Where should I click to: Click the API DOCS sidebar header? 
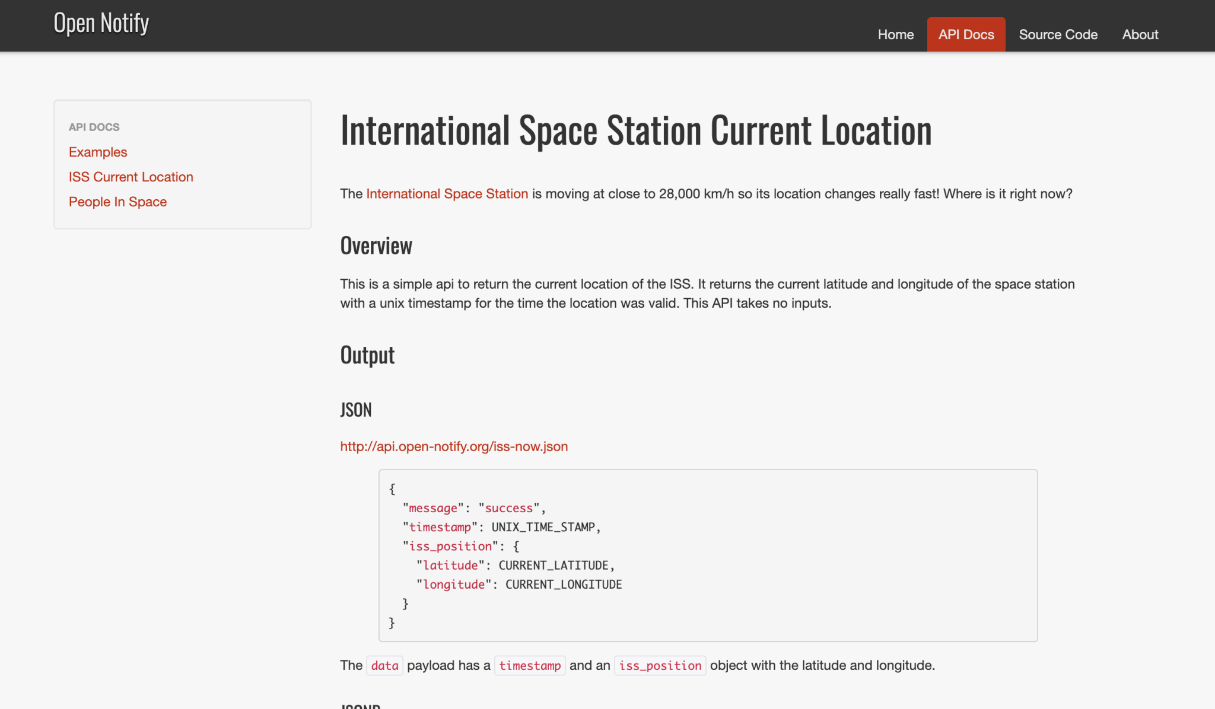coord(94,127)
